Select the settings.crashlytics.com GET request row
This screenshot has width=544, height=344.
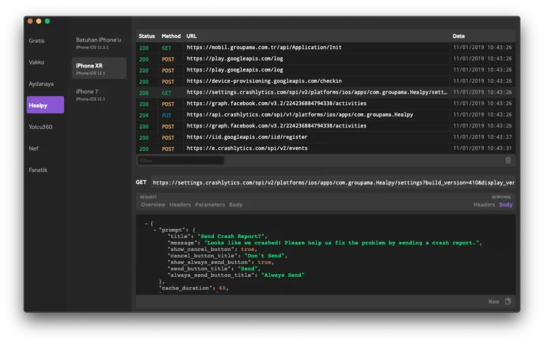[326, 93]
